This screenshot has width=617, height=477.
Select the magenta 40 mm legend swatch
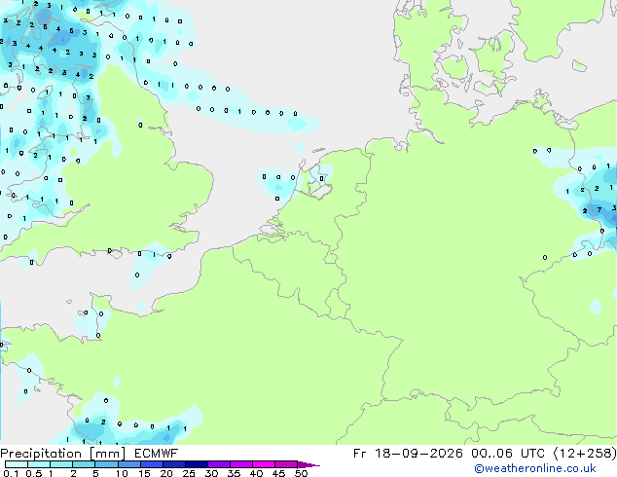(264, 464)
